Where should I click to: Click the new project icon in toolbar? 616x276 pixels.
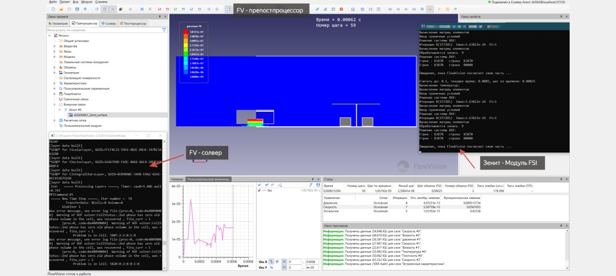pyautogui.click(x=54, y=8)
